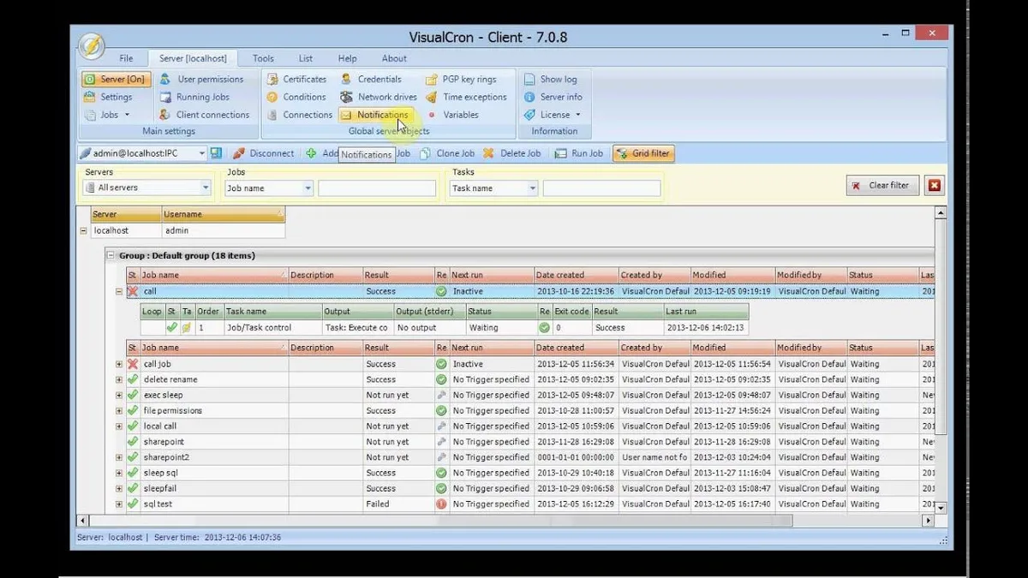Expand the delete rename job row

click(x=119, y=379)
